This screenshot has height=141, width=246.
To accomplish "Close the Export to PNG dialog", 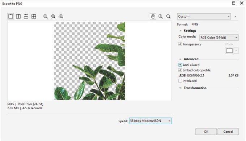I will click(x=242, y=3).
